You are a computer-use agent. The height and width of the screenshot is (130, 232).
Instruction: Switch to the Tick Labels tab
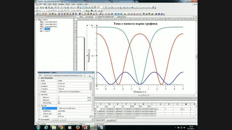pos(66,75)
